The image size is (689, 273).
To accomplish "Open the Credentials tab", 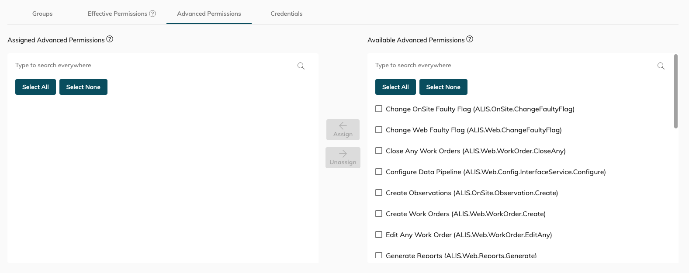I will point(286,14).
